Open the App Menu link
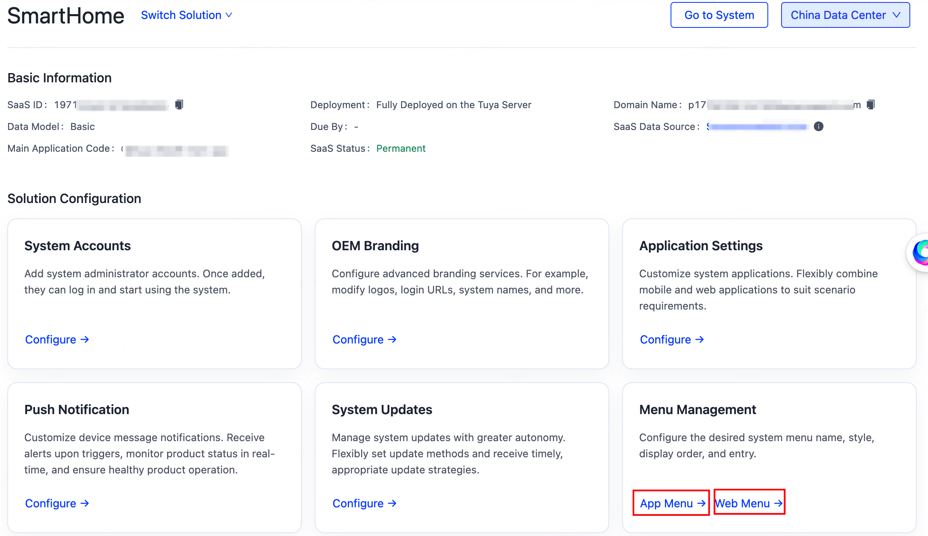This screenshot has width=928, height=536. point(667,503)
